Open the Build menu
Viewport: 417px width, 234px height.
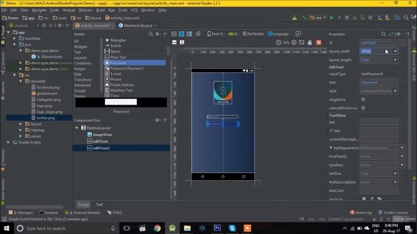coord(100,10)
